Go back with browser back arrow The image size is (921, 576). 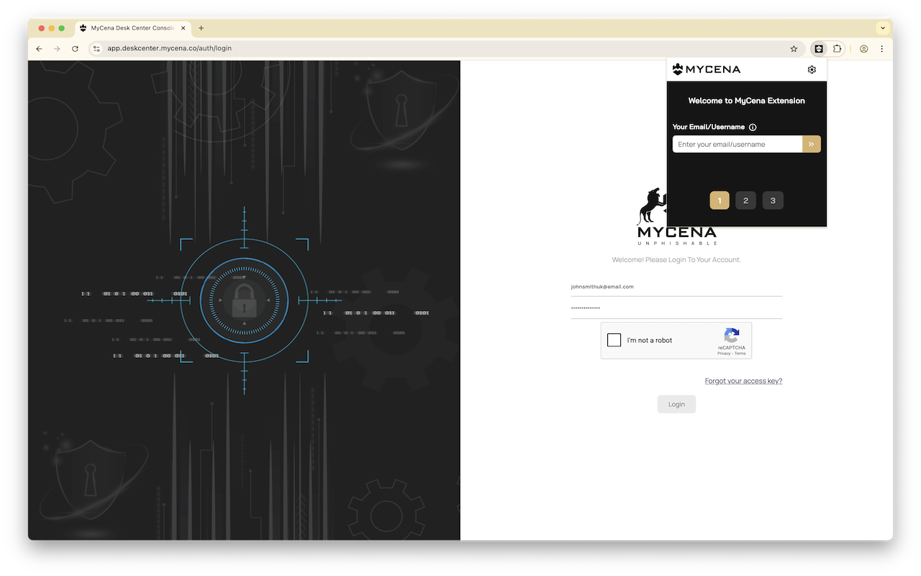coord(40,49)
